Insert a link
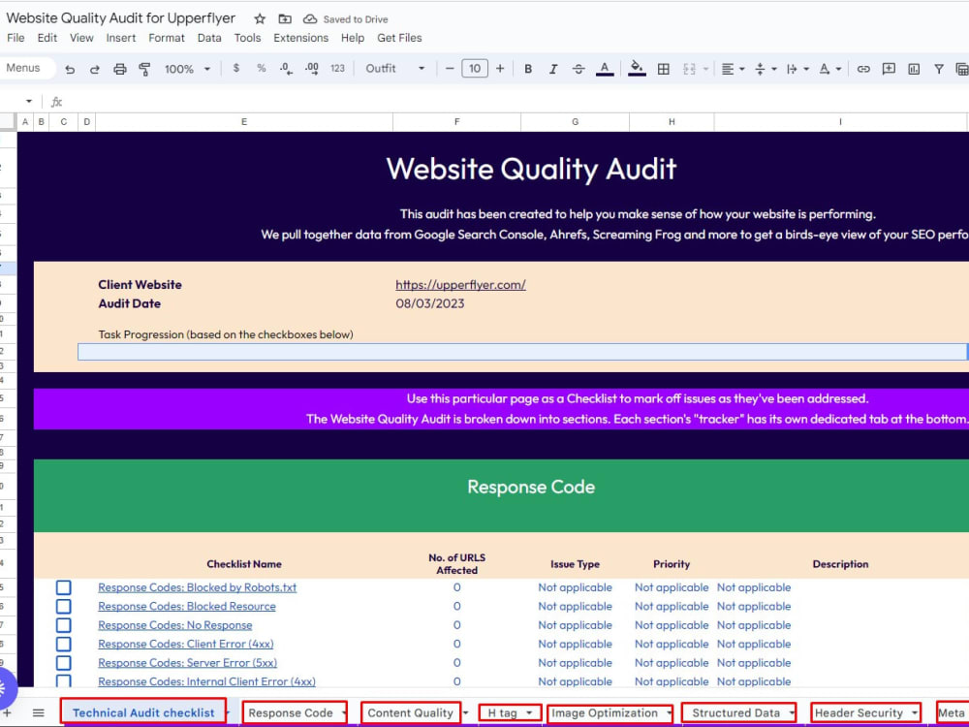Image resolution: width=969 pixels, height=727 pixels. (863, 69)
